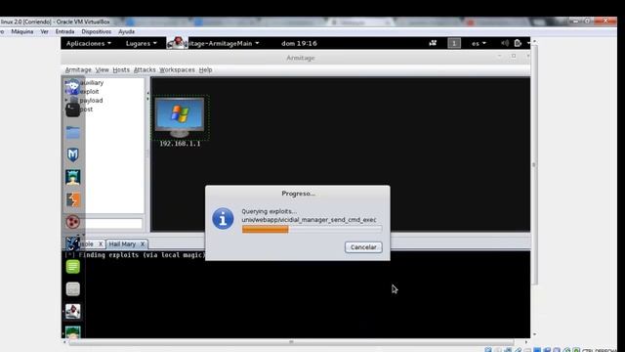Expand the payload module tree node
Viewport: 625px width, 352px height.
tap(66, 100)
